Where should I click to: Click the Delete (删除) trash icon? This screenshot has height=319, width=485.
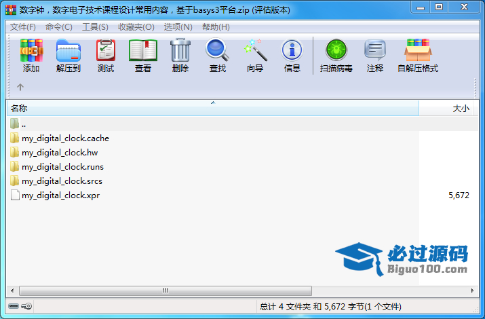click(x=180, y=50)
